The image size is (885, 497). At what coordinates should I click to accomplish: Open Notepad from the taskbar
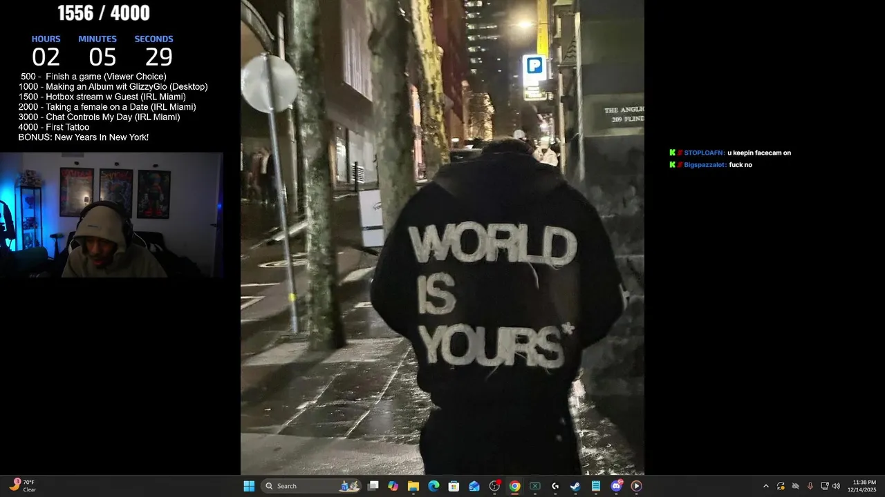click(595, 486)
